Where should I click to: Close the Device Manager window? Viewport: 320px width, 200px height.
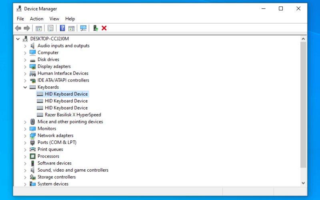[298, 8]
